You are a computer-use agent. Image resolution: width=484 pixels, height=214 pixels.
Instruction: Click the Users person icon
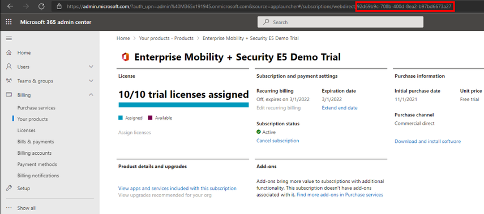tap(9, 67)
